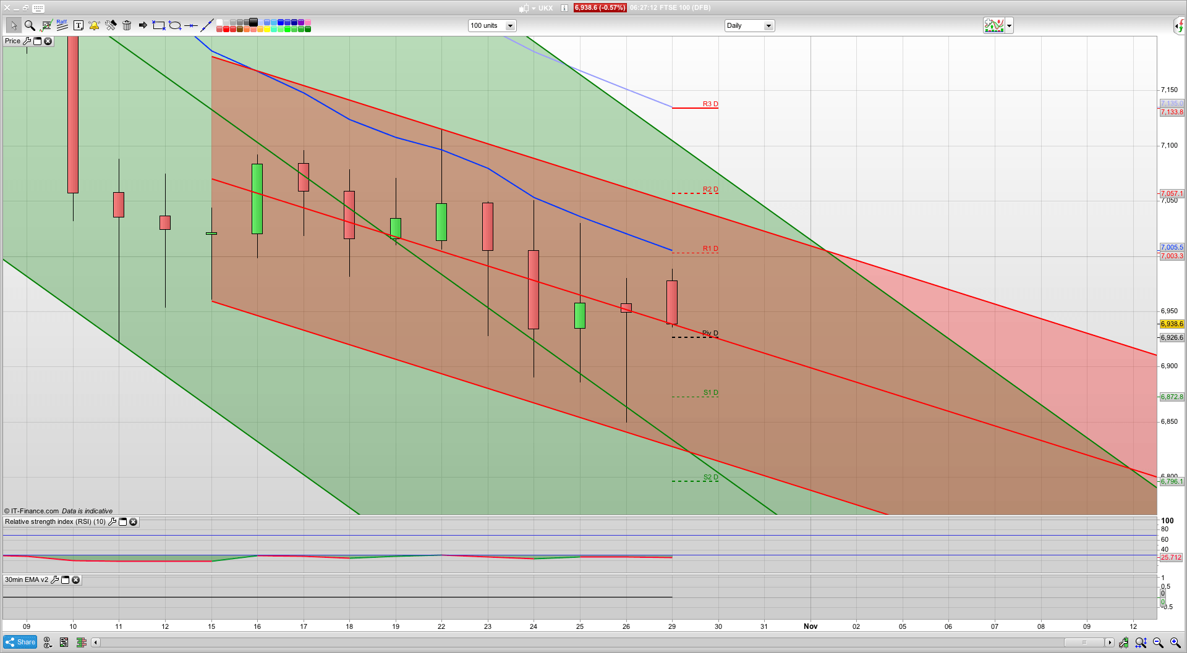
Task: Click the left scroll arrow on bottom scrollbar
Action: click(95, 642)
